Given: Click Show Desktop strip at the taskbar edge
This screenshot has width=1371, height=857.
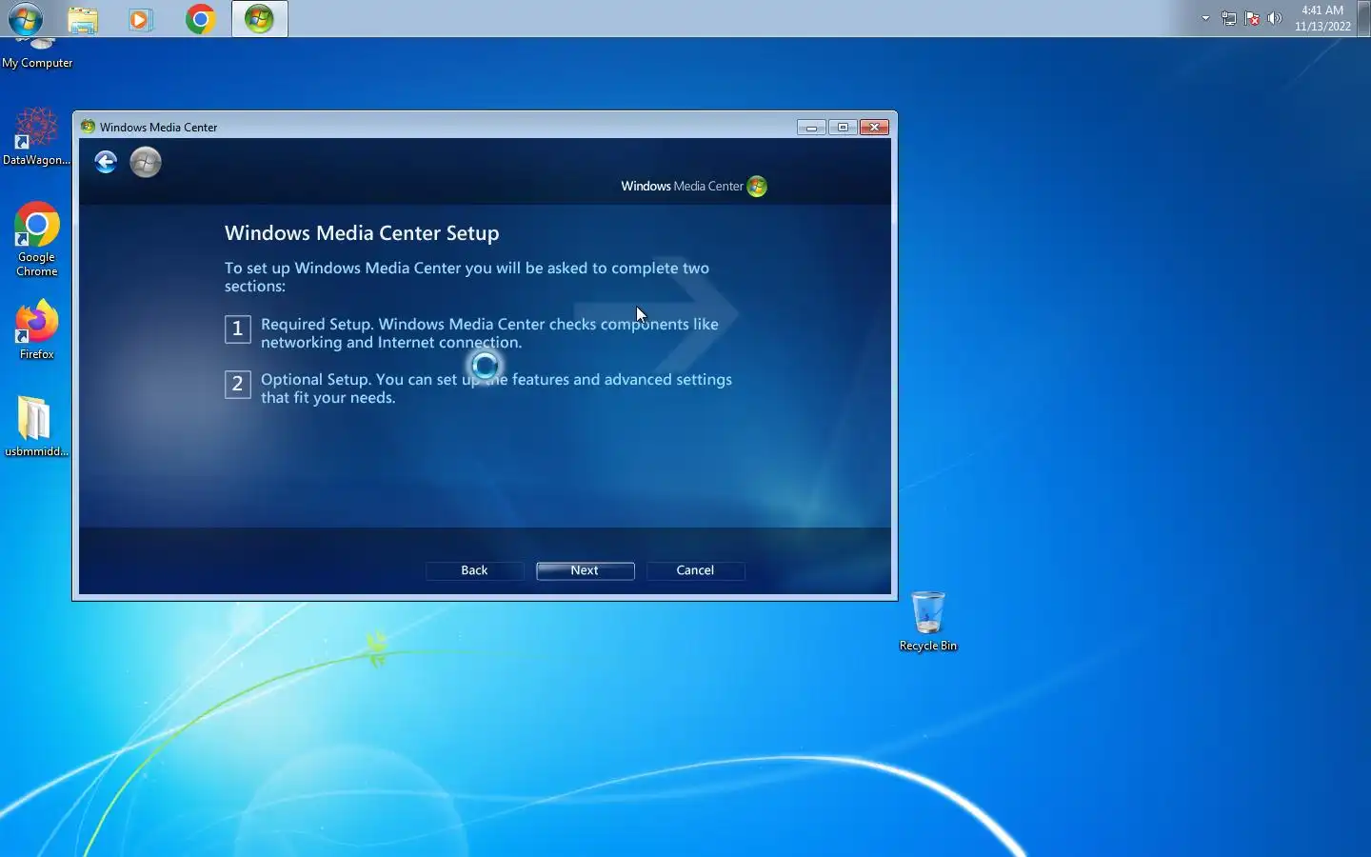Looking at the screenshot, I should 1365,18.
